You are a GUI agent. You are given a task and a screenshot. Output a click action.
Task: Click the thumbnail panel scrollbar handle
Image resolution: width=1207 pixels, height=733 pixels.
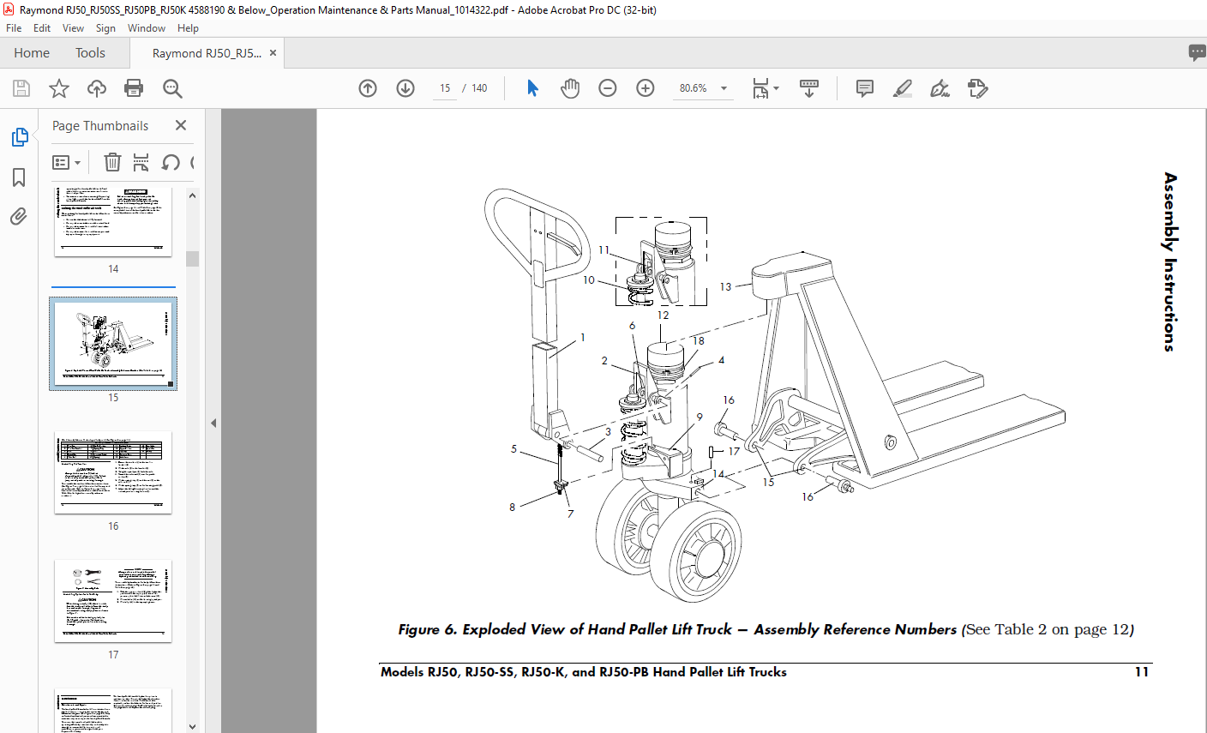tap(192, 259)
